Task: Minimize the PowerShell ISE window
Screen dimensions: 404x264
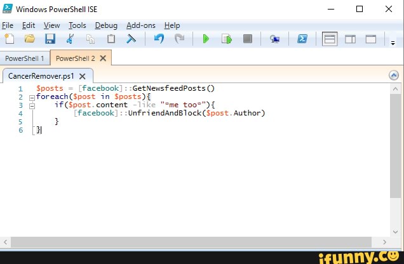Action: coord(331,10)
